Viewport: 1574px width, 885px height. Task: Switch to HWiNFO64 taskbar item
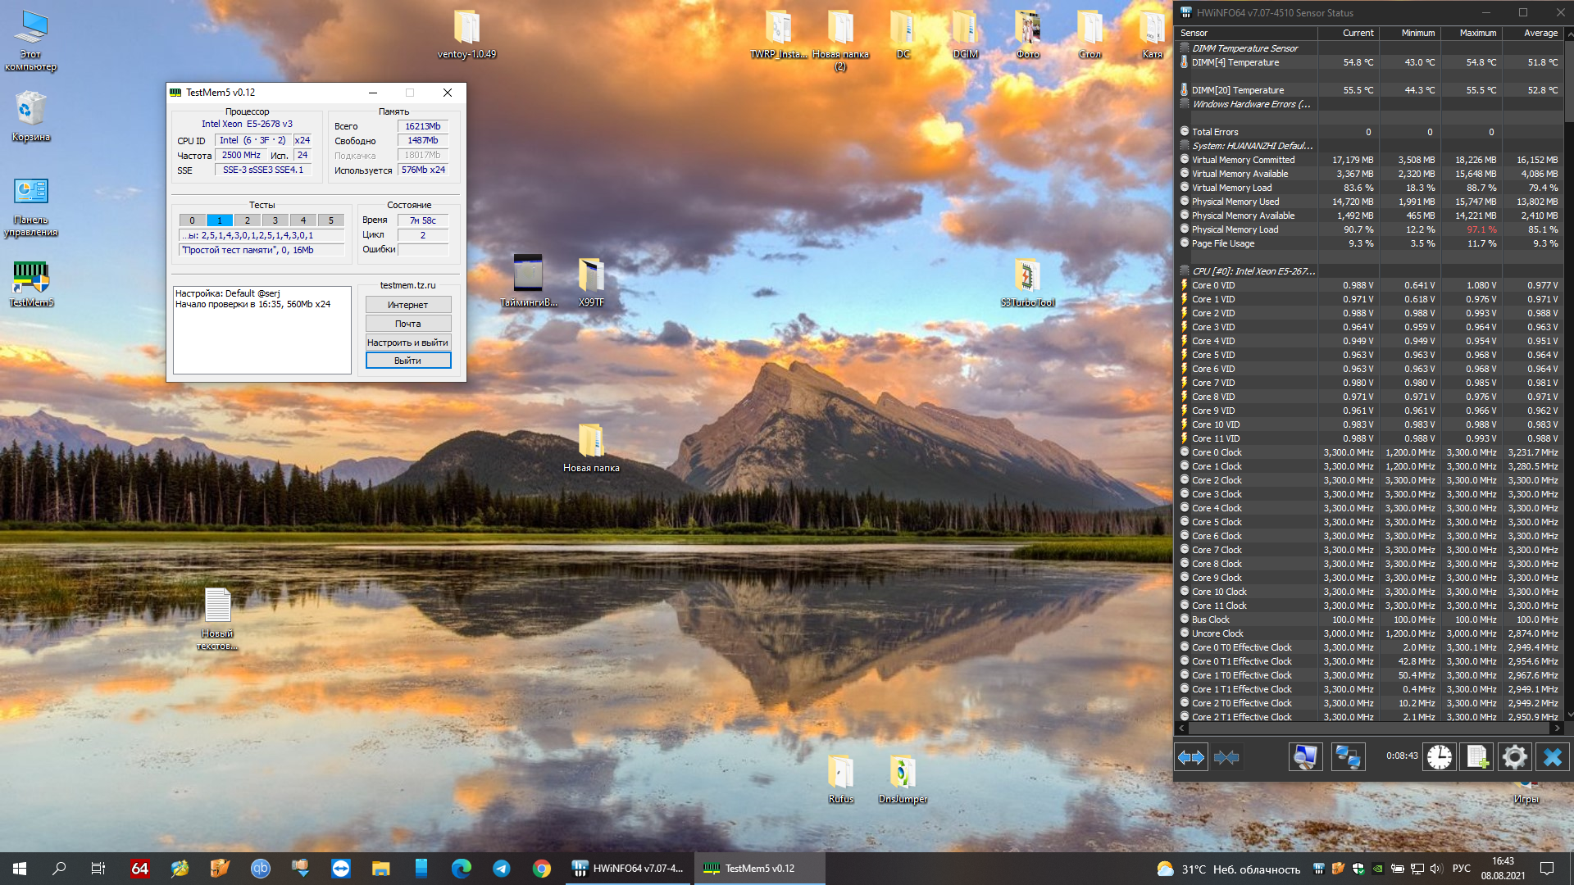click(629, 869)
